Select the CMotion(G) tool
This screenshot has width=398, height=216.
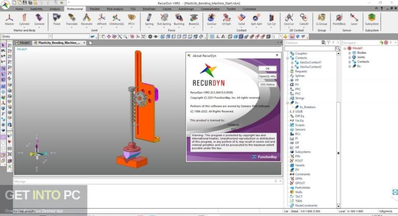(116, 20)
